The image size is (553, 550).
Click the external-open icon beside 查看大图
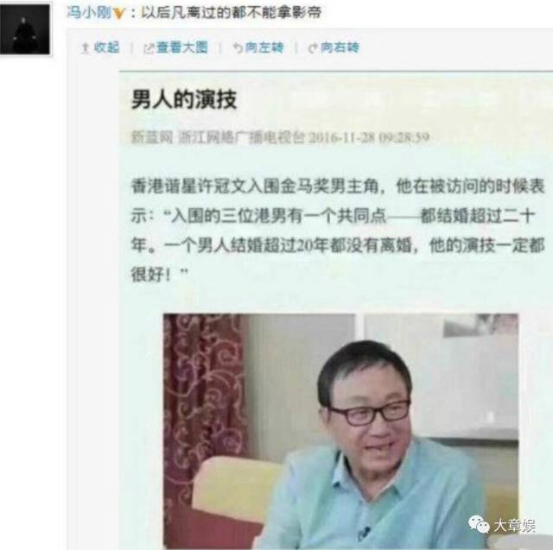click(x=149, y=48)
